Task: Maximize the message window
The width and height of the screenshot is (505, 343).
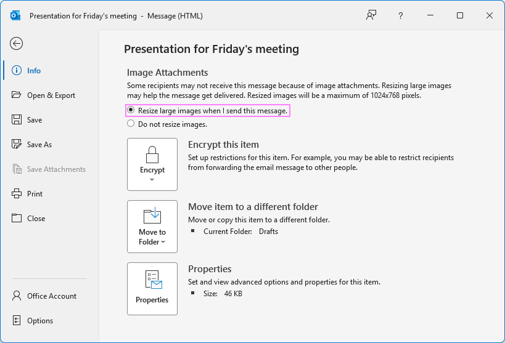Action: pyautogui.click(x=460, y=15)
